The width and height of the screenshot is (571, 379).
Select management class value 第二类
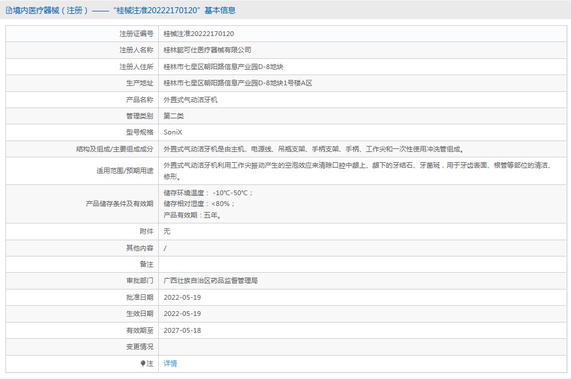point(174,116)
